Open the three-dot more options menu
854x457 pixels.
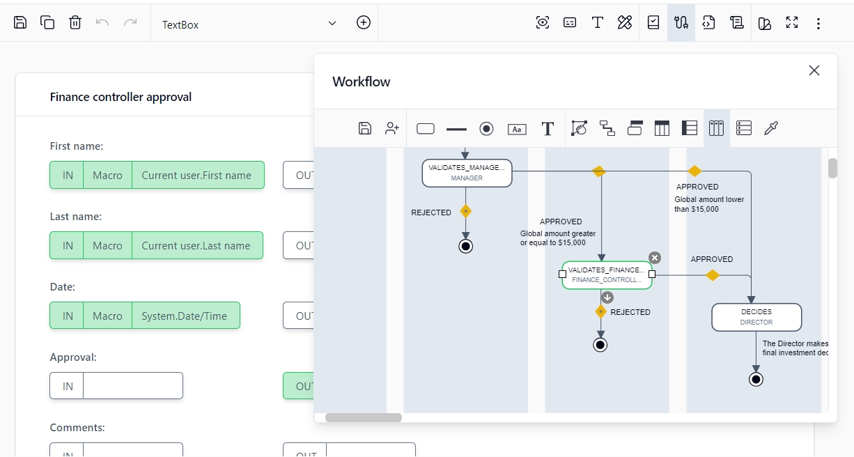(x=818, y=24)
